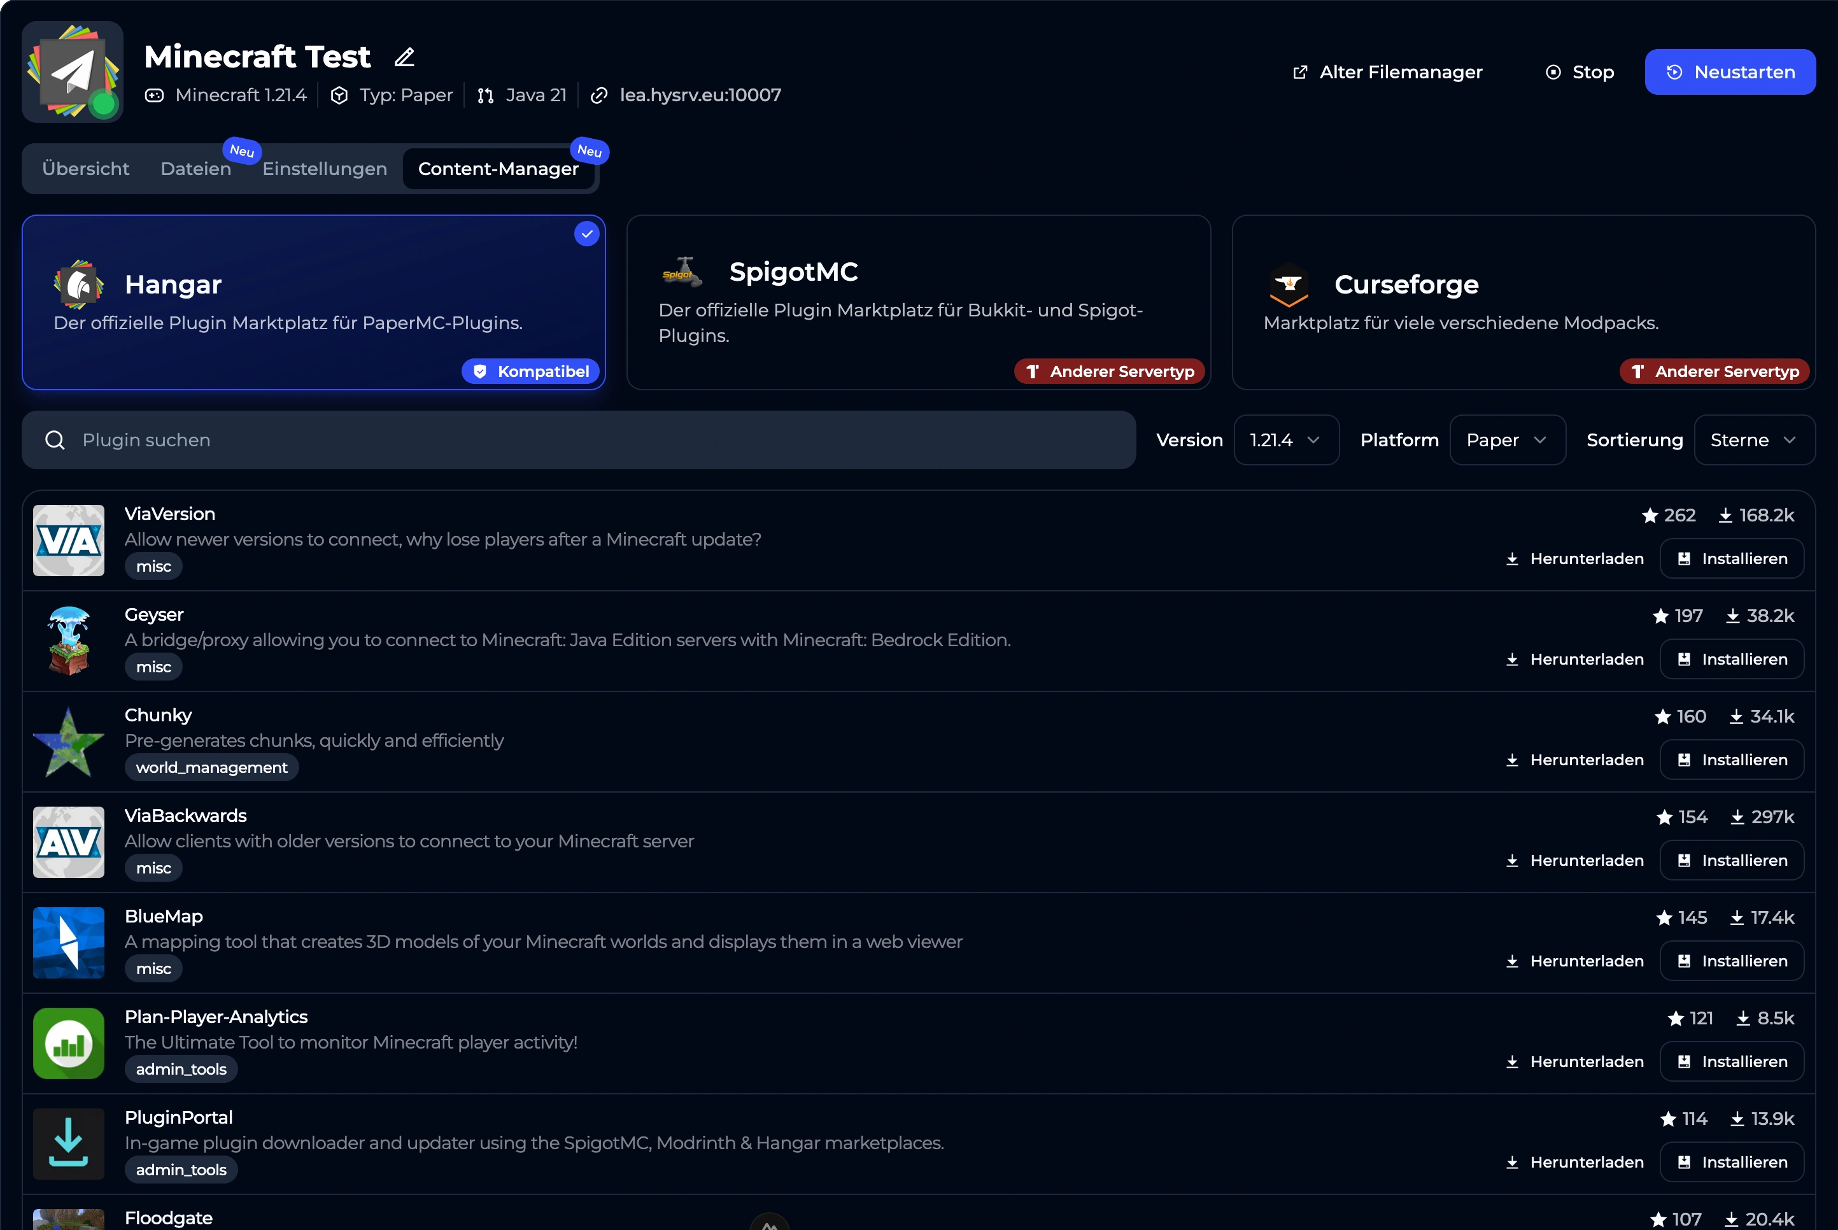Click the PluginPortal download arrow logo
1838x1230 pixels.
point(69,1143)
